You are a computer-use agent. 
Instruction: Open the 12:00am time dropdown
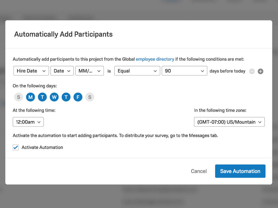[28, 122]
